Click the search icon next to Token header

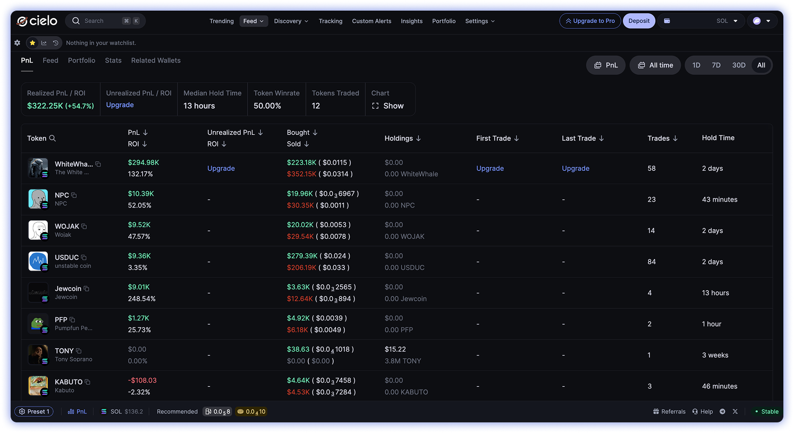coord(53,138)
